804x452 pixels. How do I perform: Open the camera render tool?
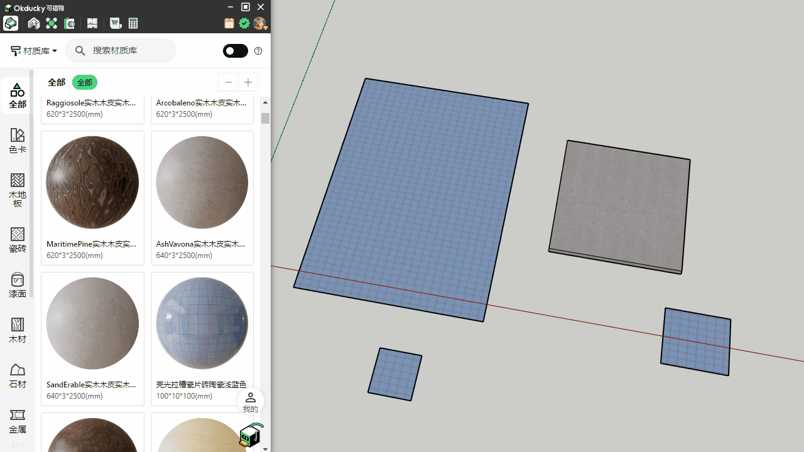click(69, 23)
